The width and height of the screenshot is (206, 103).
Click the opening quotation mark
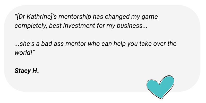coord(16,15)
